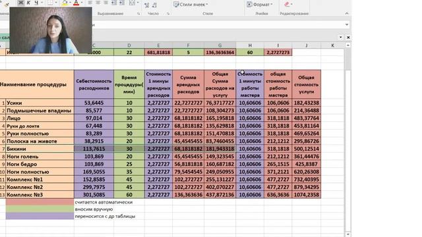Increase decimal places icon
This screenshot has height=237, width=422.
[x=146, y=5]
